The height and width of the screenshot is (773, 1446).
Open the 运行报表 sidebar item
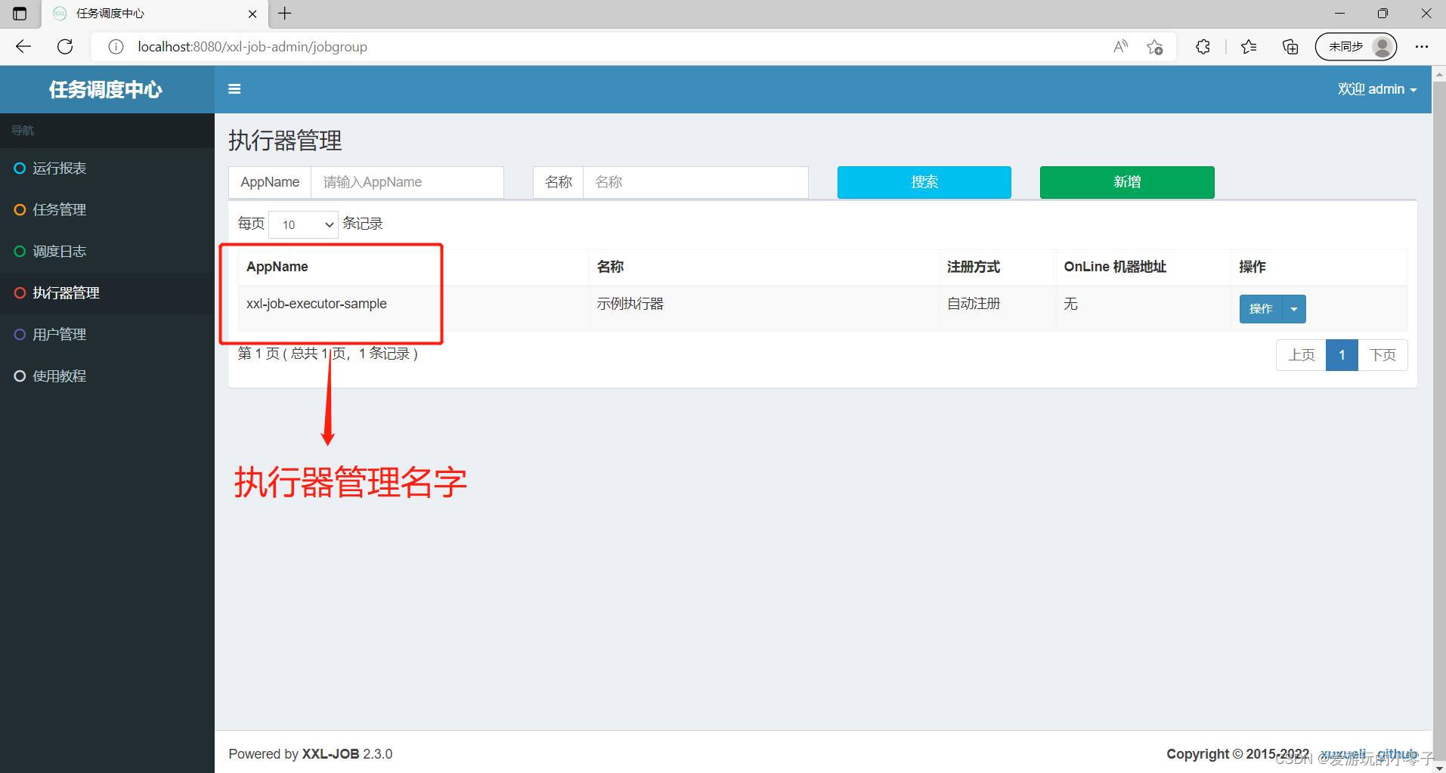pos(107,169)
